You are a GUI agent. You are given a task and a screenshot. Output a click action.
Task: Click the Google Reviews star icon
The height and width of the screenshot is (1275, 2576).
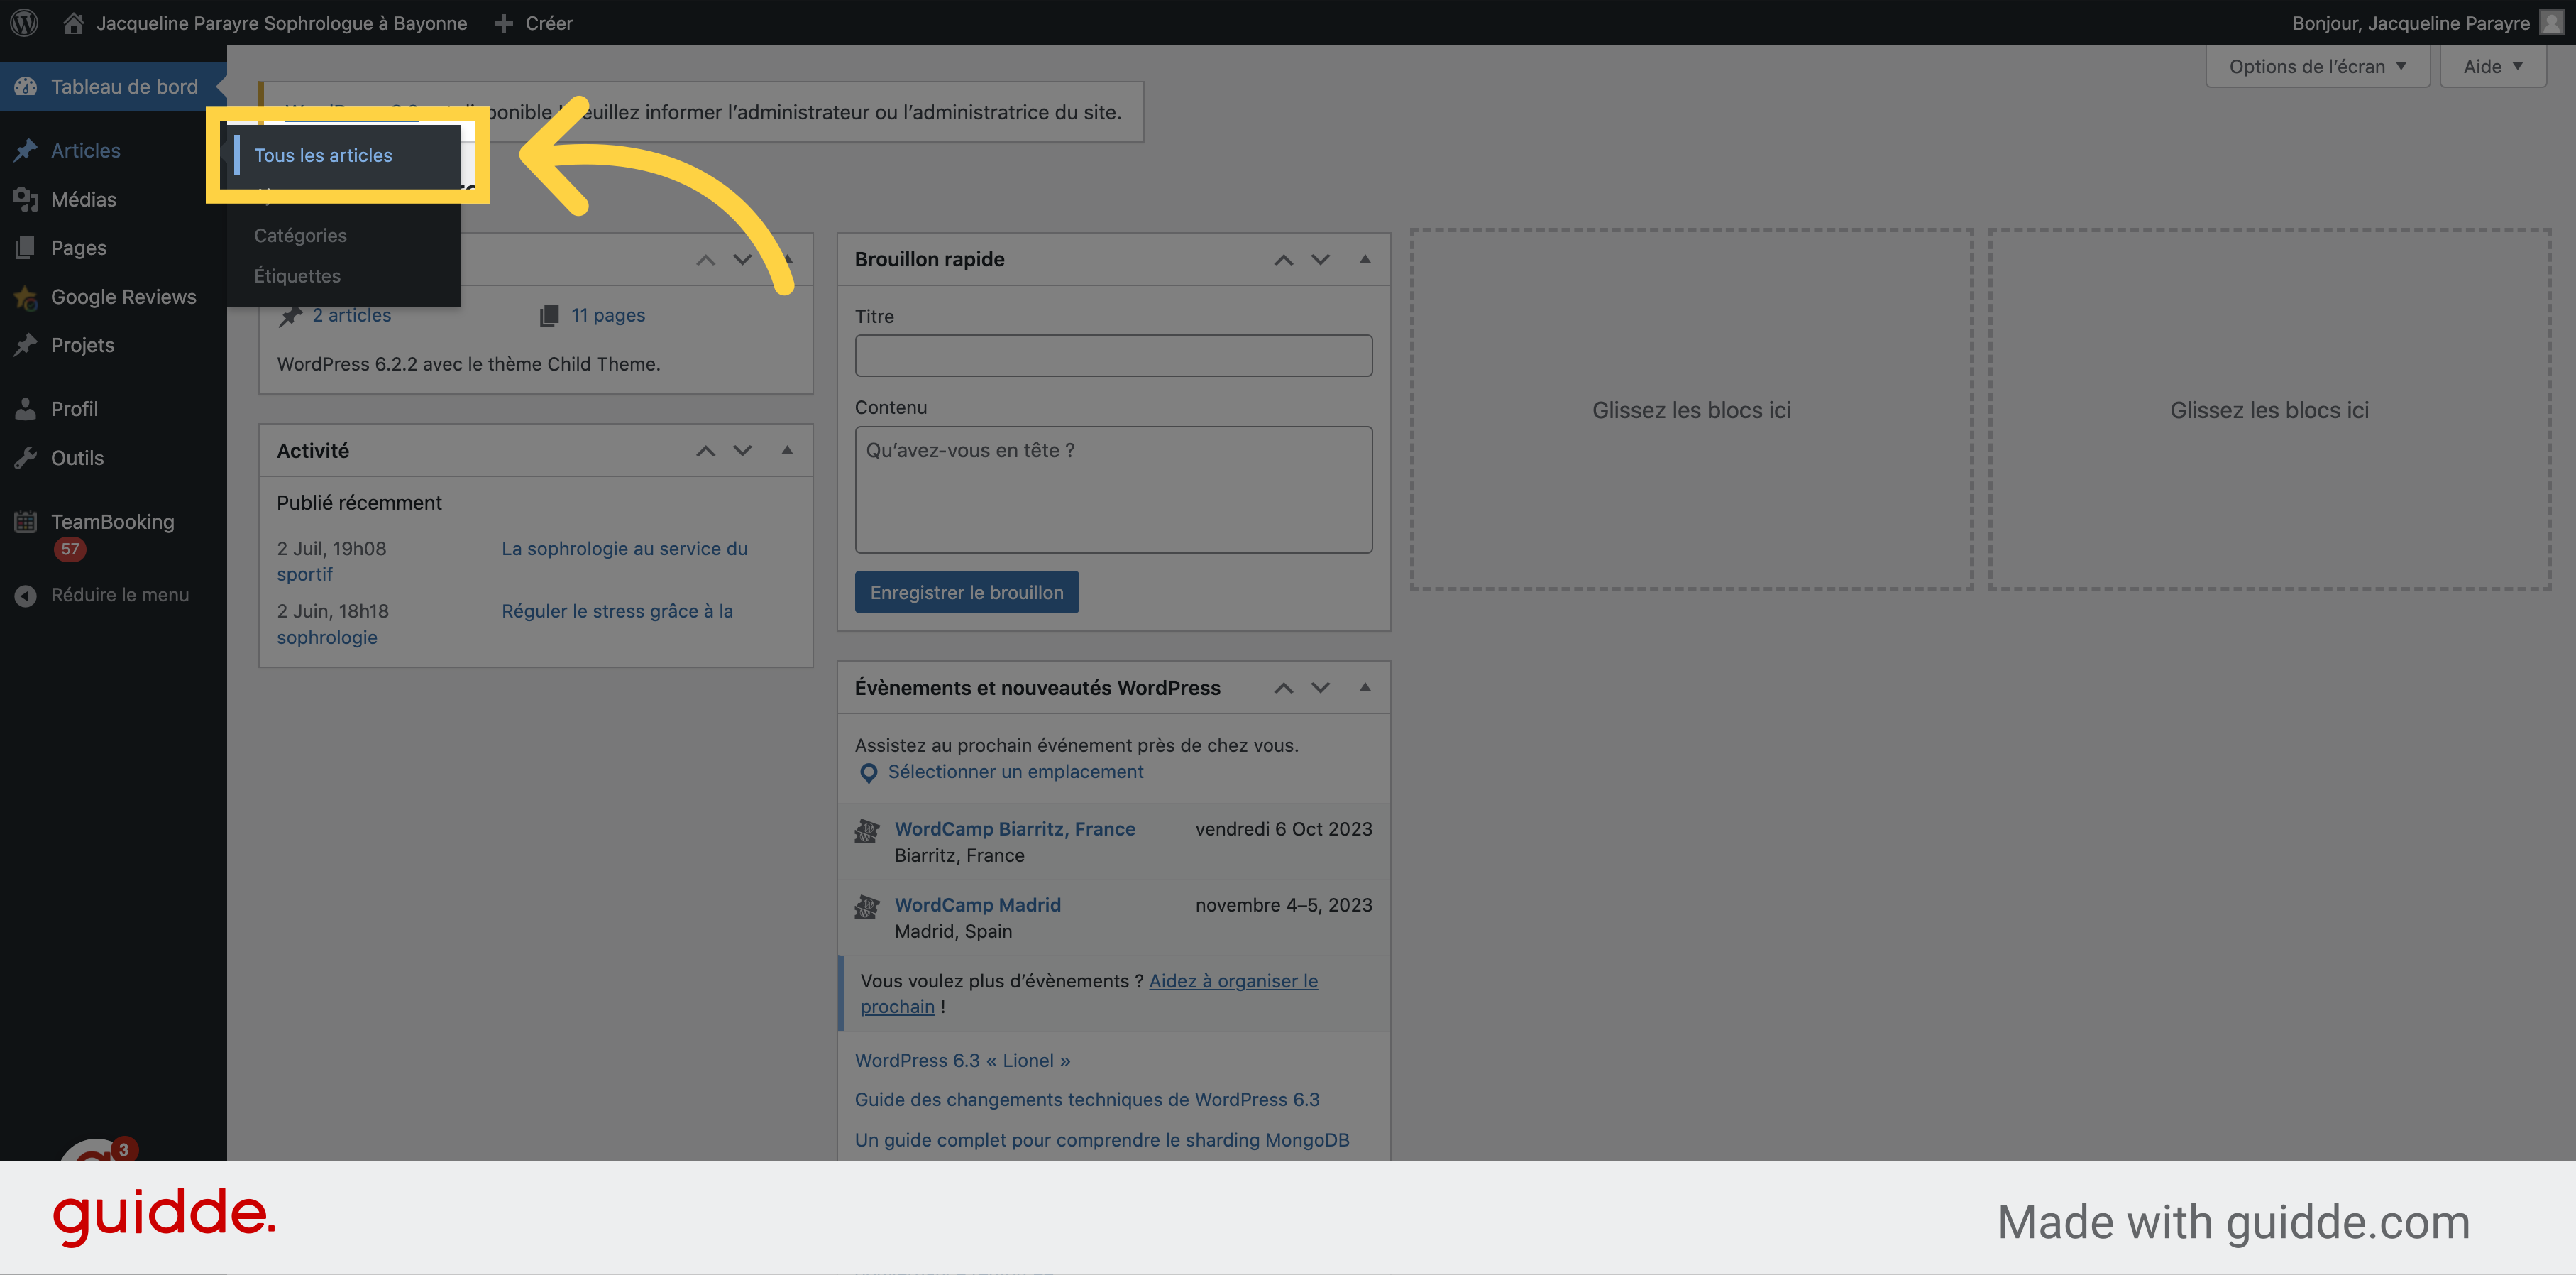click(26, 297)
